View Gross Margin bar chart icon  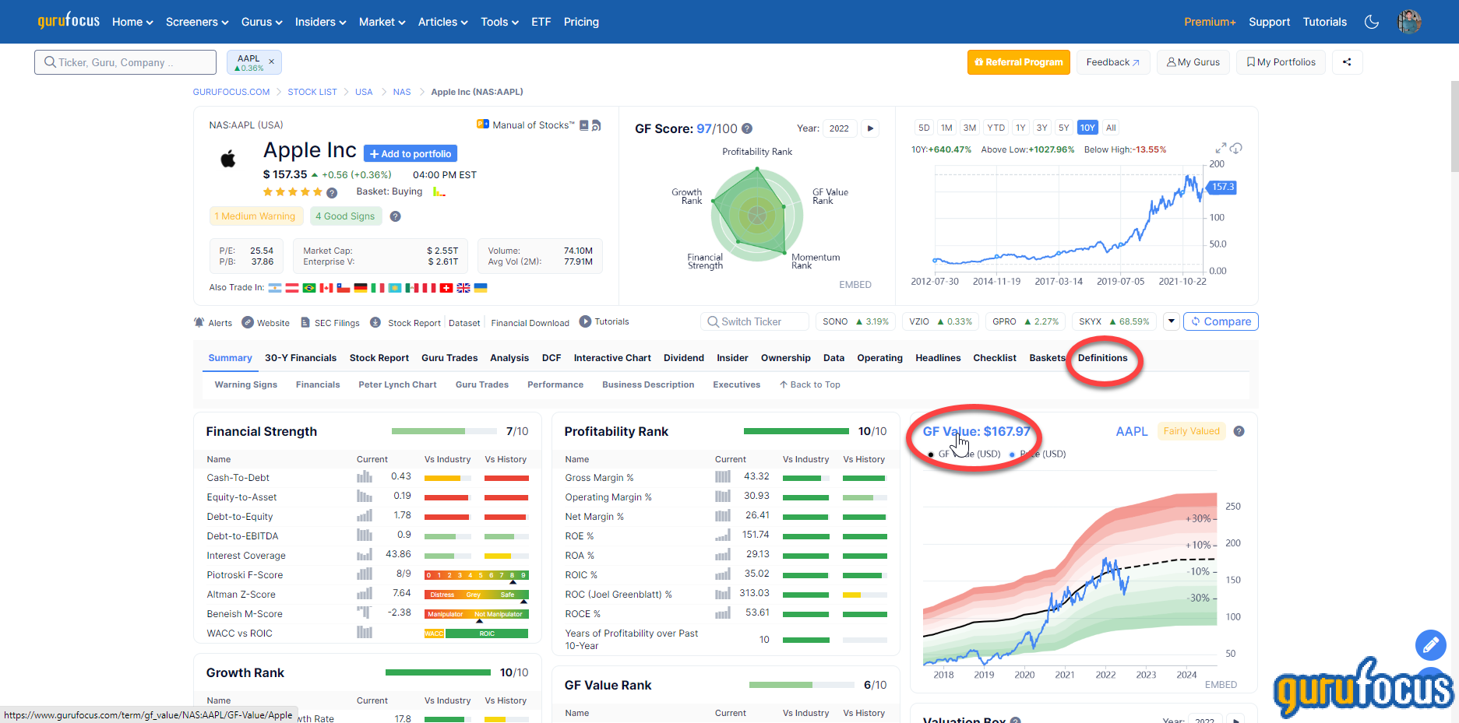tap(723, 476)
